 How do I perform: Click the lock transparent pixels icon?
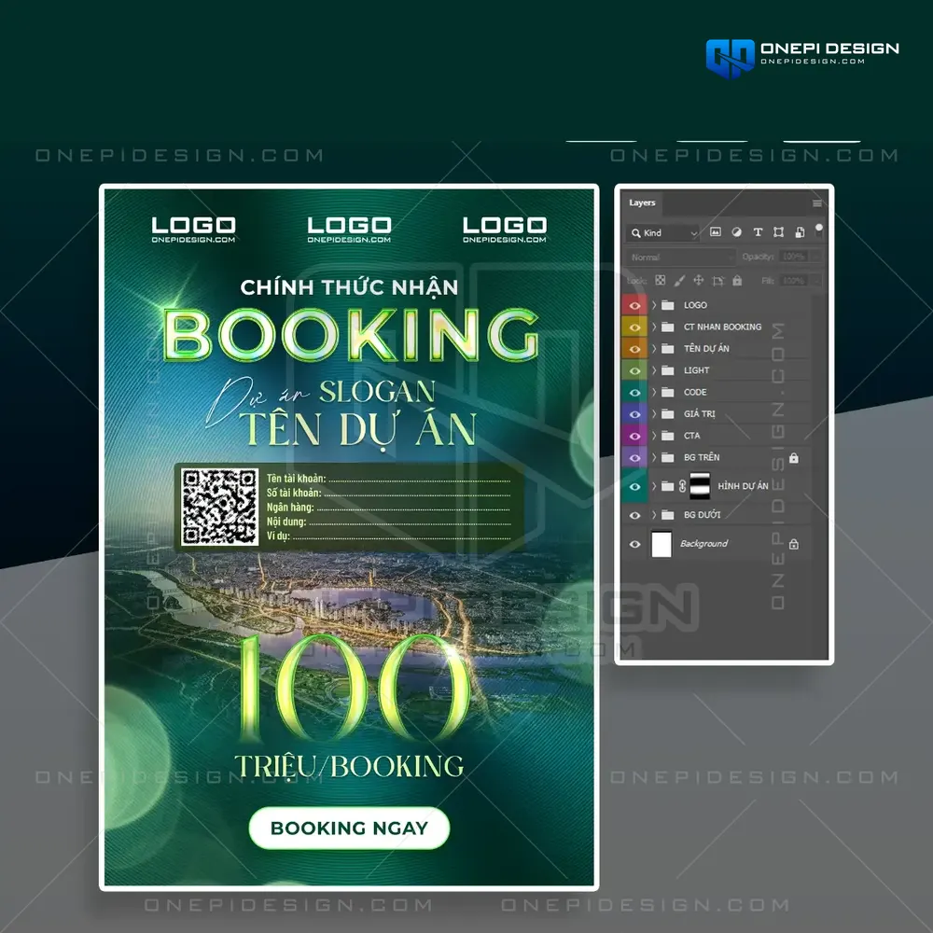[x=660, y=280]
